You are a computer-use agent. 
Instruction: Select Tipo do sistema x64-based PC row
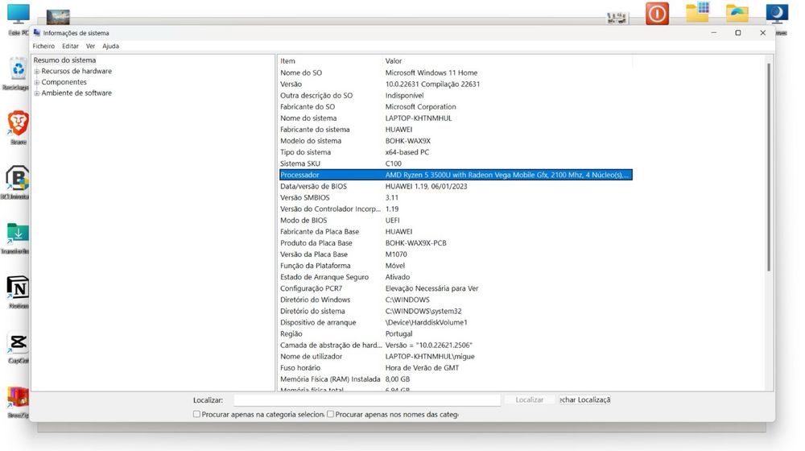(x=456, y=152)
